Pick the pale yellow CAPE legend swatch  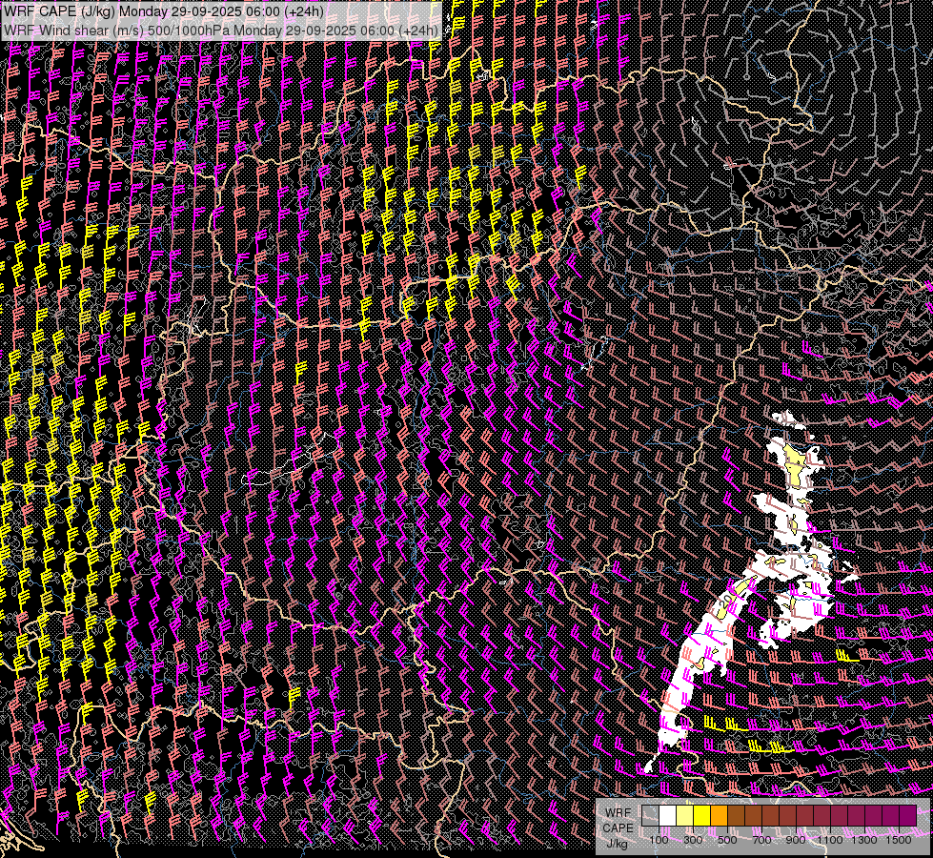[x=684, y=816]
